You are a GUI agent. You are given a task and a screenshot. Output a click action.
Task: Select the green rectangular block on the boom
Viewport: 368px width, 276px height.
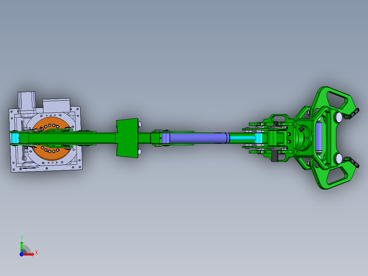[x=127, y=138]
